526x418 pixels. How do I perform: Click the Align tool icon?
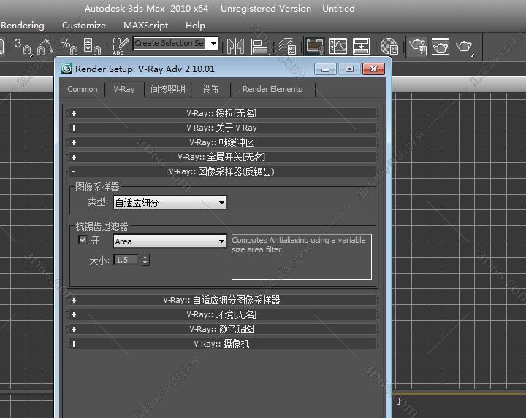point(260,46)
